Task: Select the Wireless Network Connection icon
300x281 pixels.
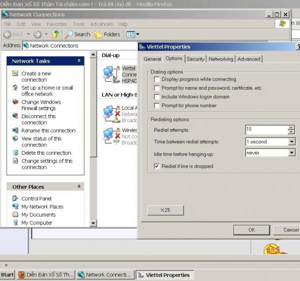Action: click(111, 136)
